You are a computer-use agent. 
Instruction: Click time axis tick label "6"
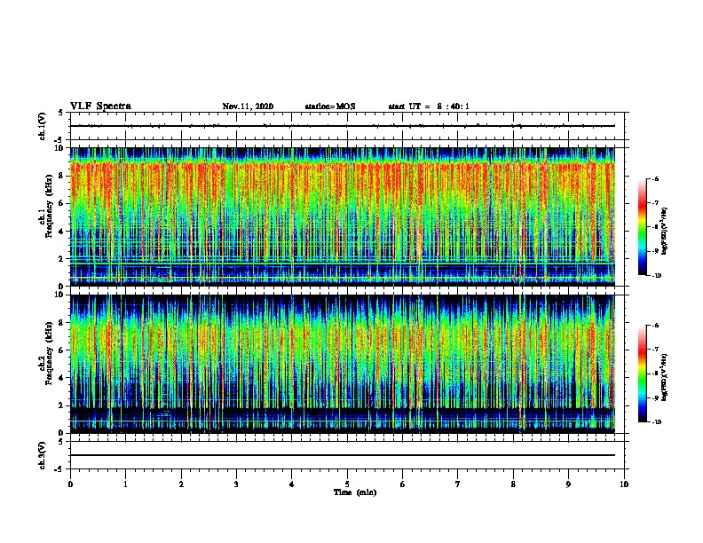[402, 484]
